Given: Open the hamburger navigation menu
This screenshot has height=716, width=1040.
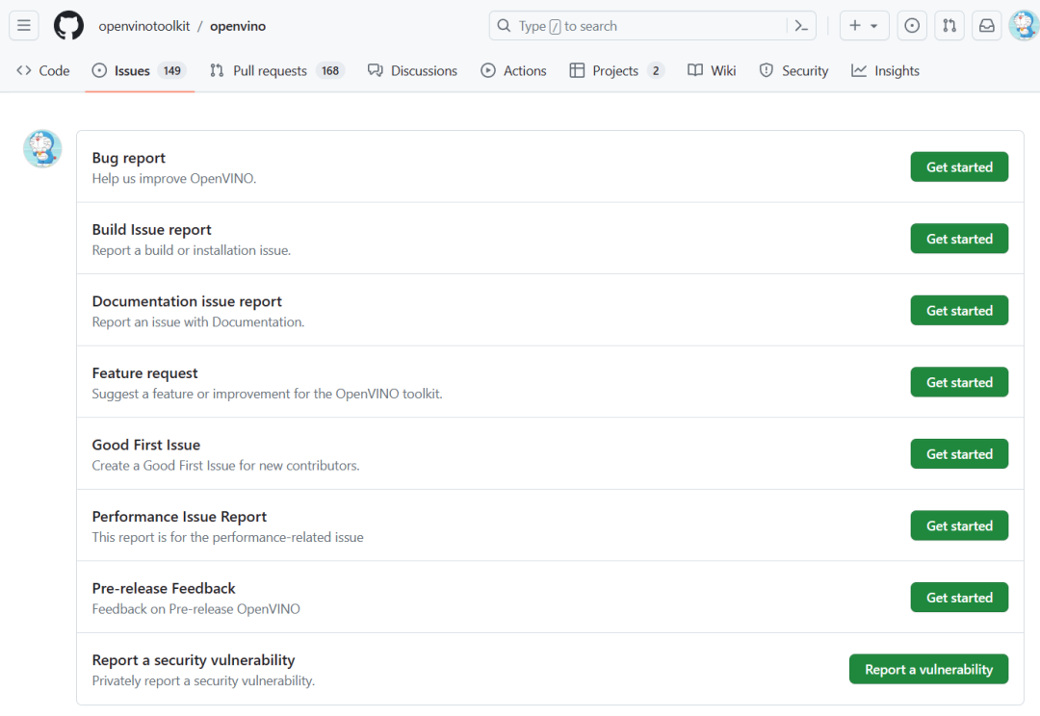Looking at the screenshot, I should click(x=24, y=26).
